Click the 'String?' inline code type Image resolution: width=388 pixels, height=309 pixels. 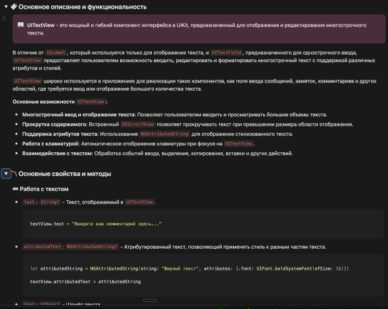coord(50,202)
